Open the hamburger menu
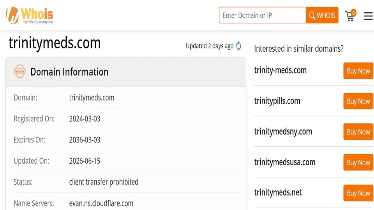The height and width of the screenshot is (210, 374). [x=369, y=16]
